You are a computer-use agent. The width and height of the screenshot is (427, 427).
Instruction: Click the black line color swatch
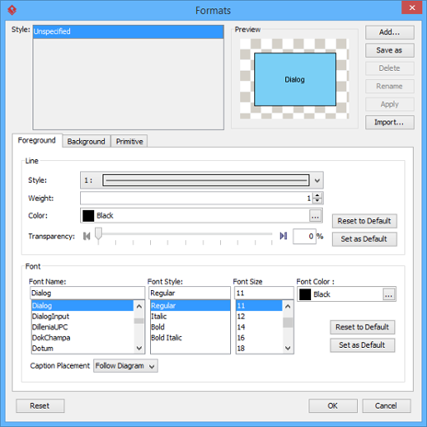(88, 216)
